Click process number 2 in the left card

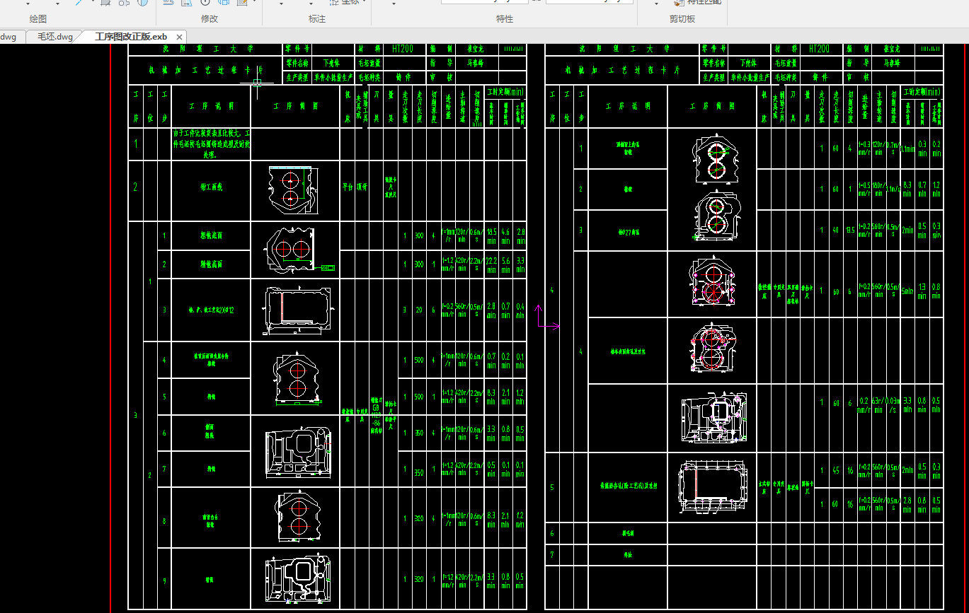(135, 187)
